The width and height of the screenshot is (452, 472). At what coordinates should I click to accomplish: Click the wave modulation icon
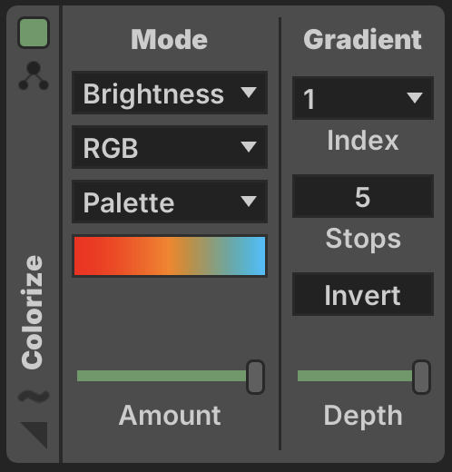[34, 396]
